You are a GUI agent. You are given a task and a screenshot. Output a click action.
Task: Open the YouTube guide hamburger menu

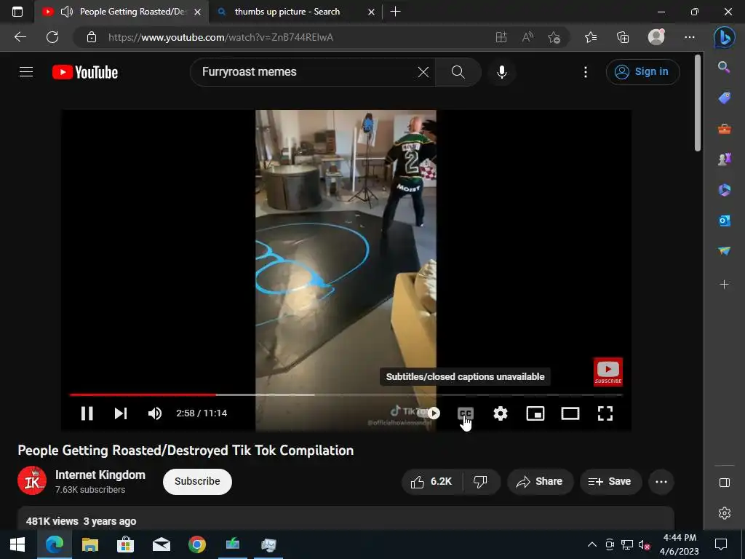(x=26, y=72)
